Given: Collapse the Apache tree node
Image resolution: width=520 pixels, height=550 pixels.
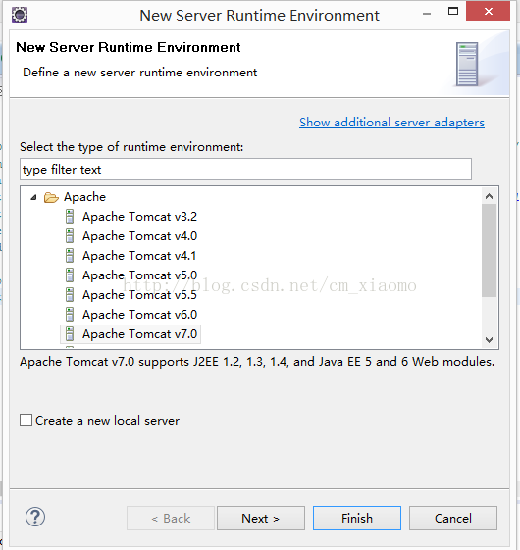Looking at the screenshot, I should click(x=33, y=197).
